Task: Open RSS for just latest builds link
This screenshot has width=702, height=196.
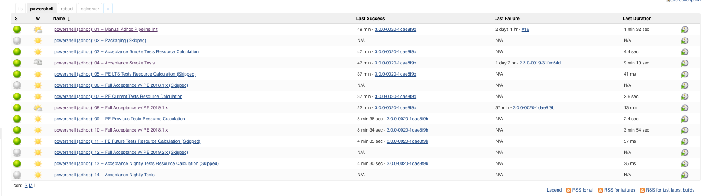Action: 670,190
